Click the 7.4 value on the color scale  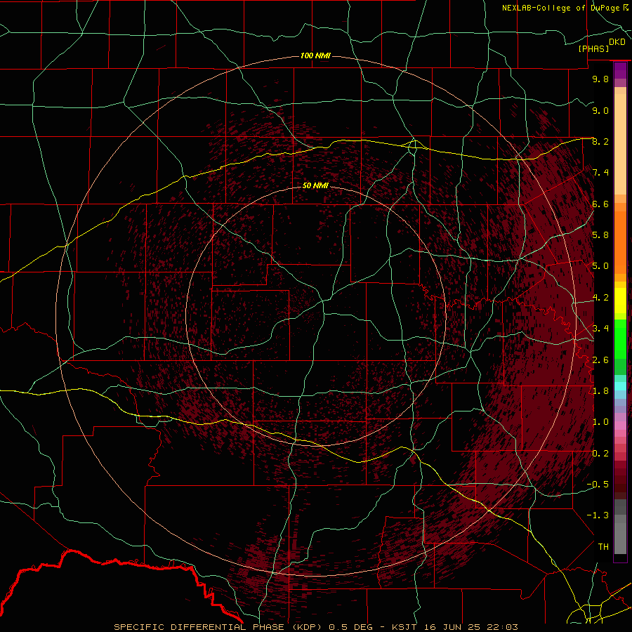click(x=600, y=173)
